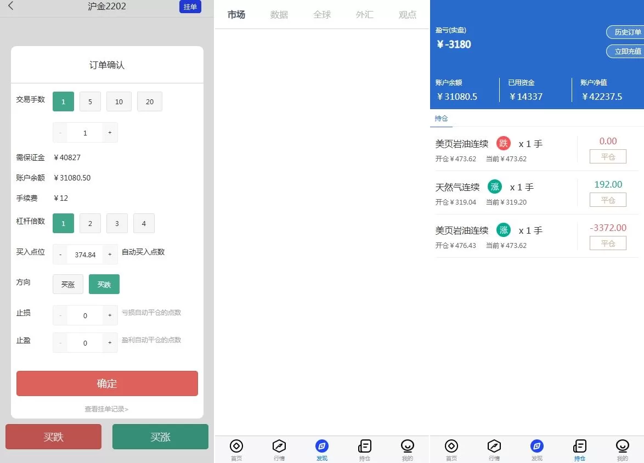The width and height of the screenshot is (644, 463).
Task: Open 查看挂单记录 link
Action: [x=106, y=409]
